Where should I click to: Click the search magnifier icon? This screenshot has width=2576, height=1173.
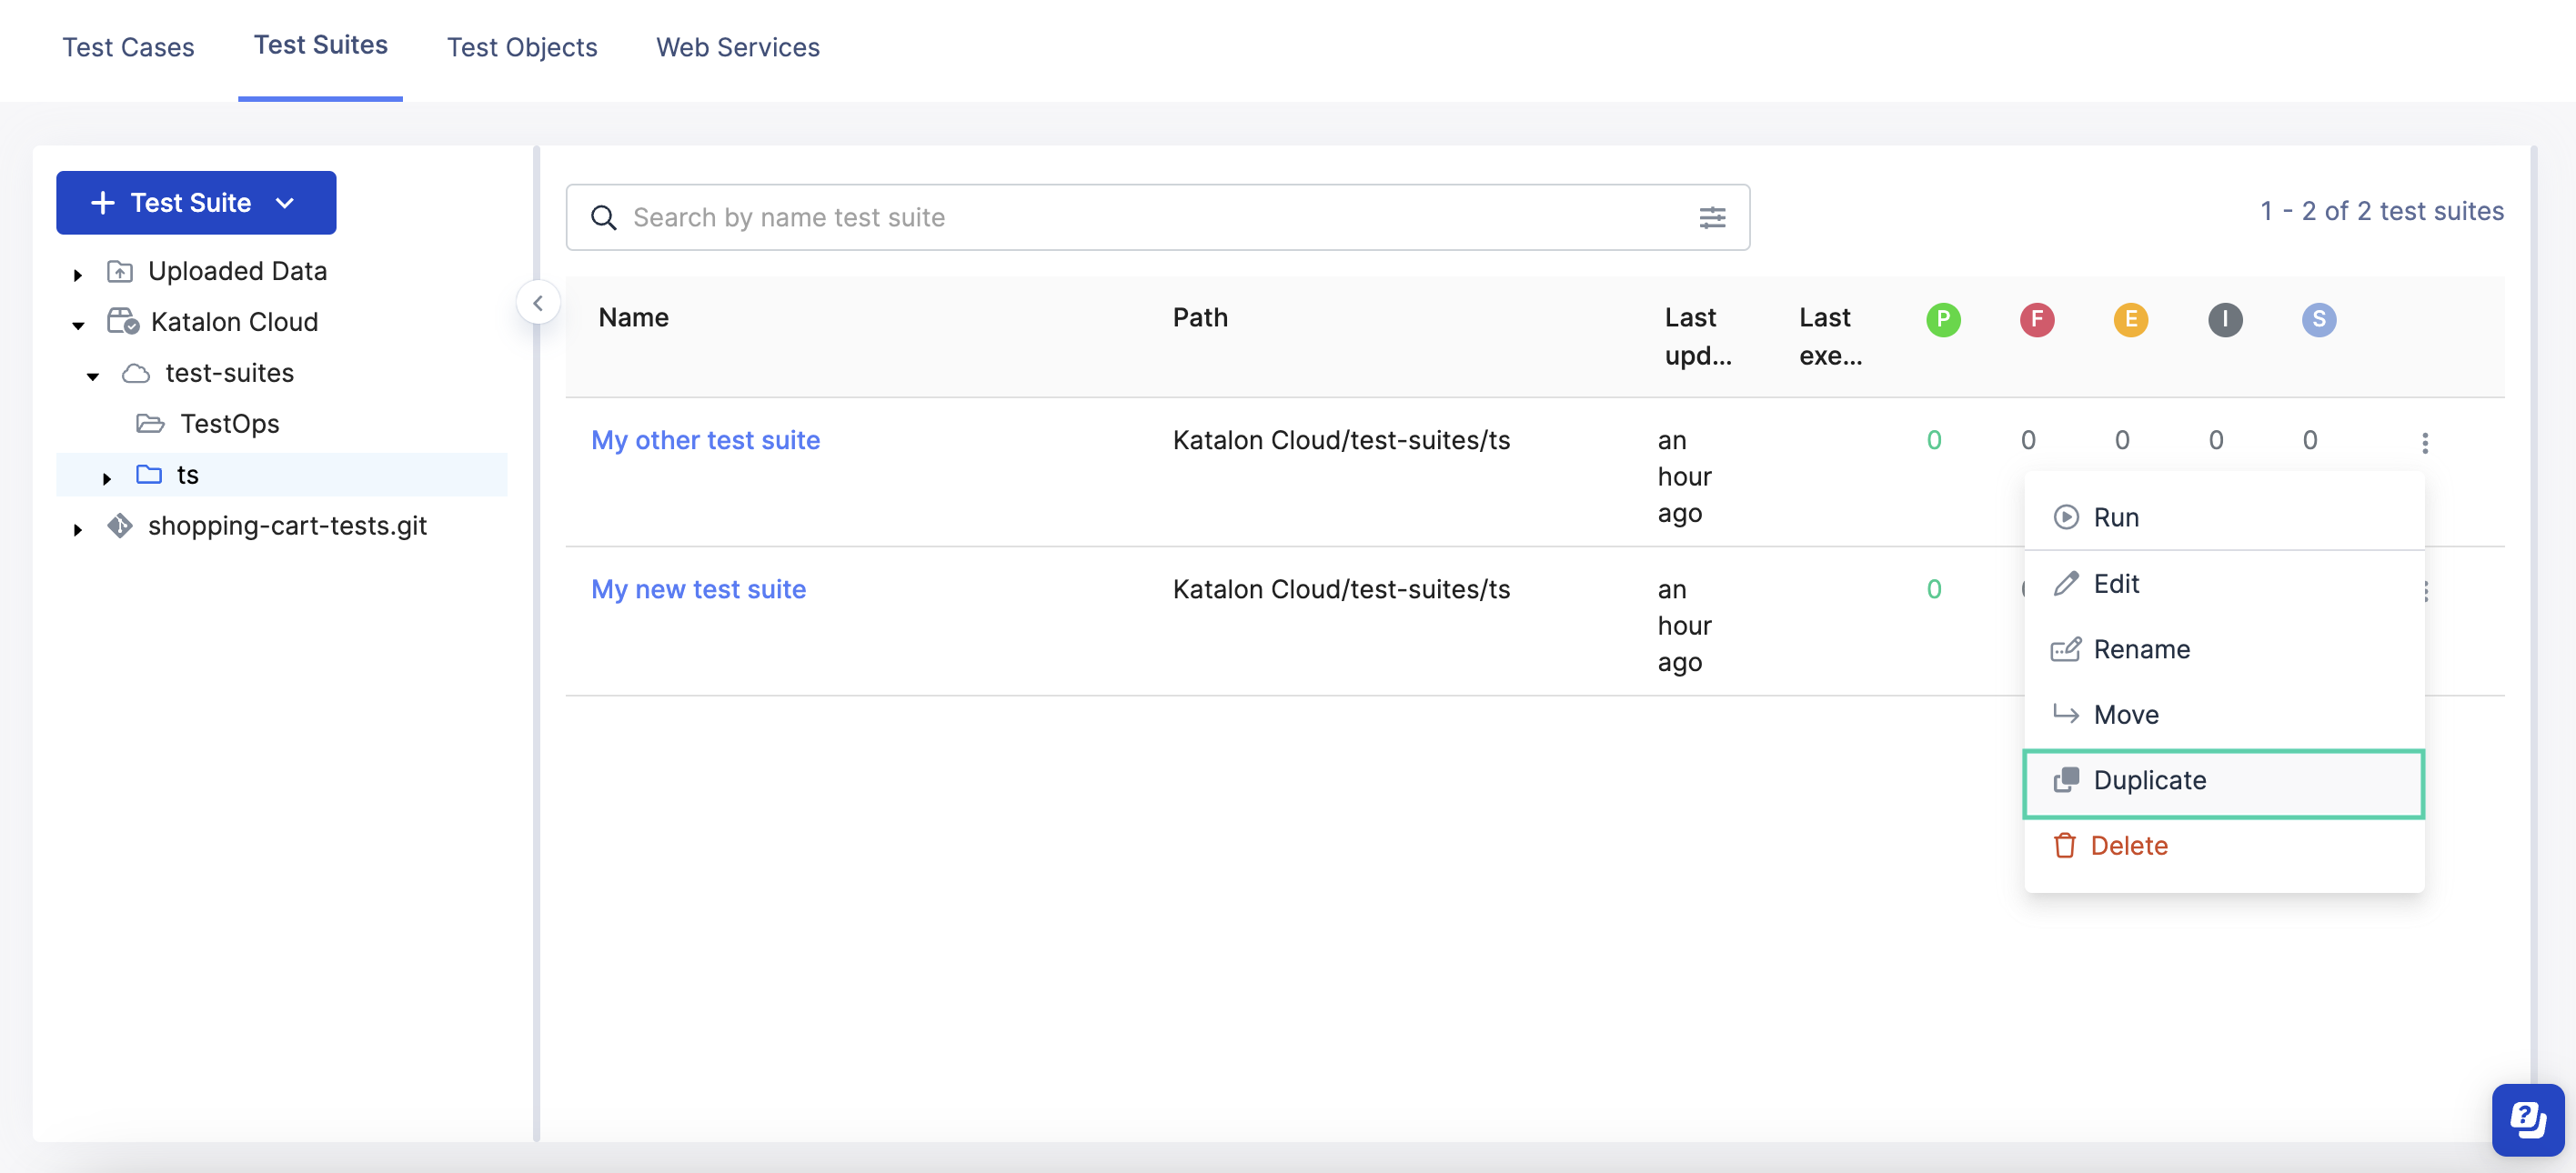tap(601, 216)
